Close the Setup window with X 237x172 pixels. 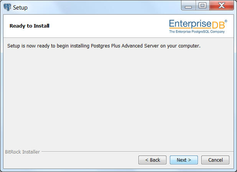pos(222,5)
